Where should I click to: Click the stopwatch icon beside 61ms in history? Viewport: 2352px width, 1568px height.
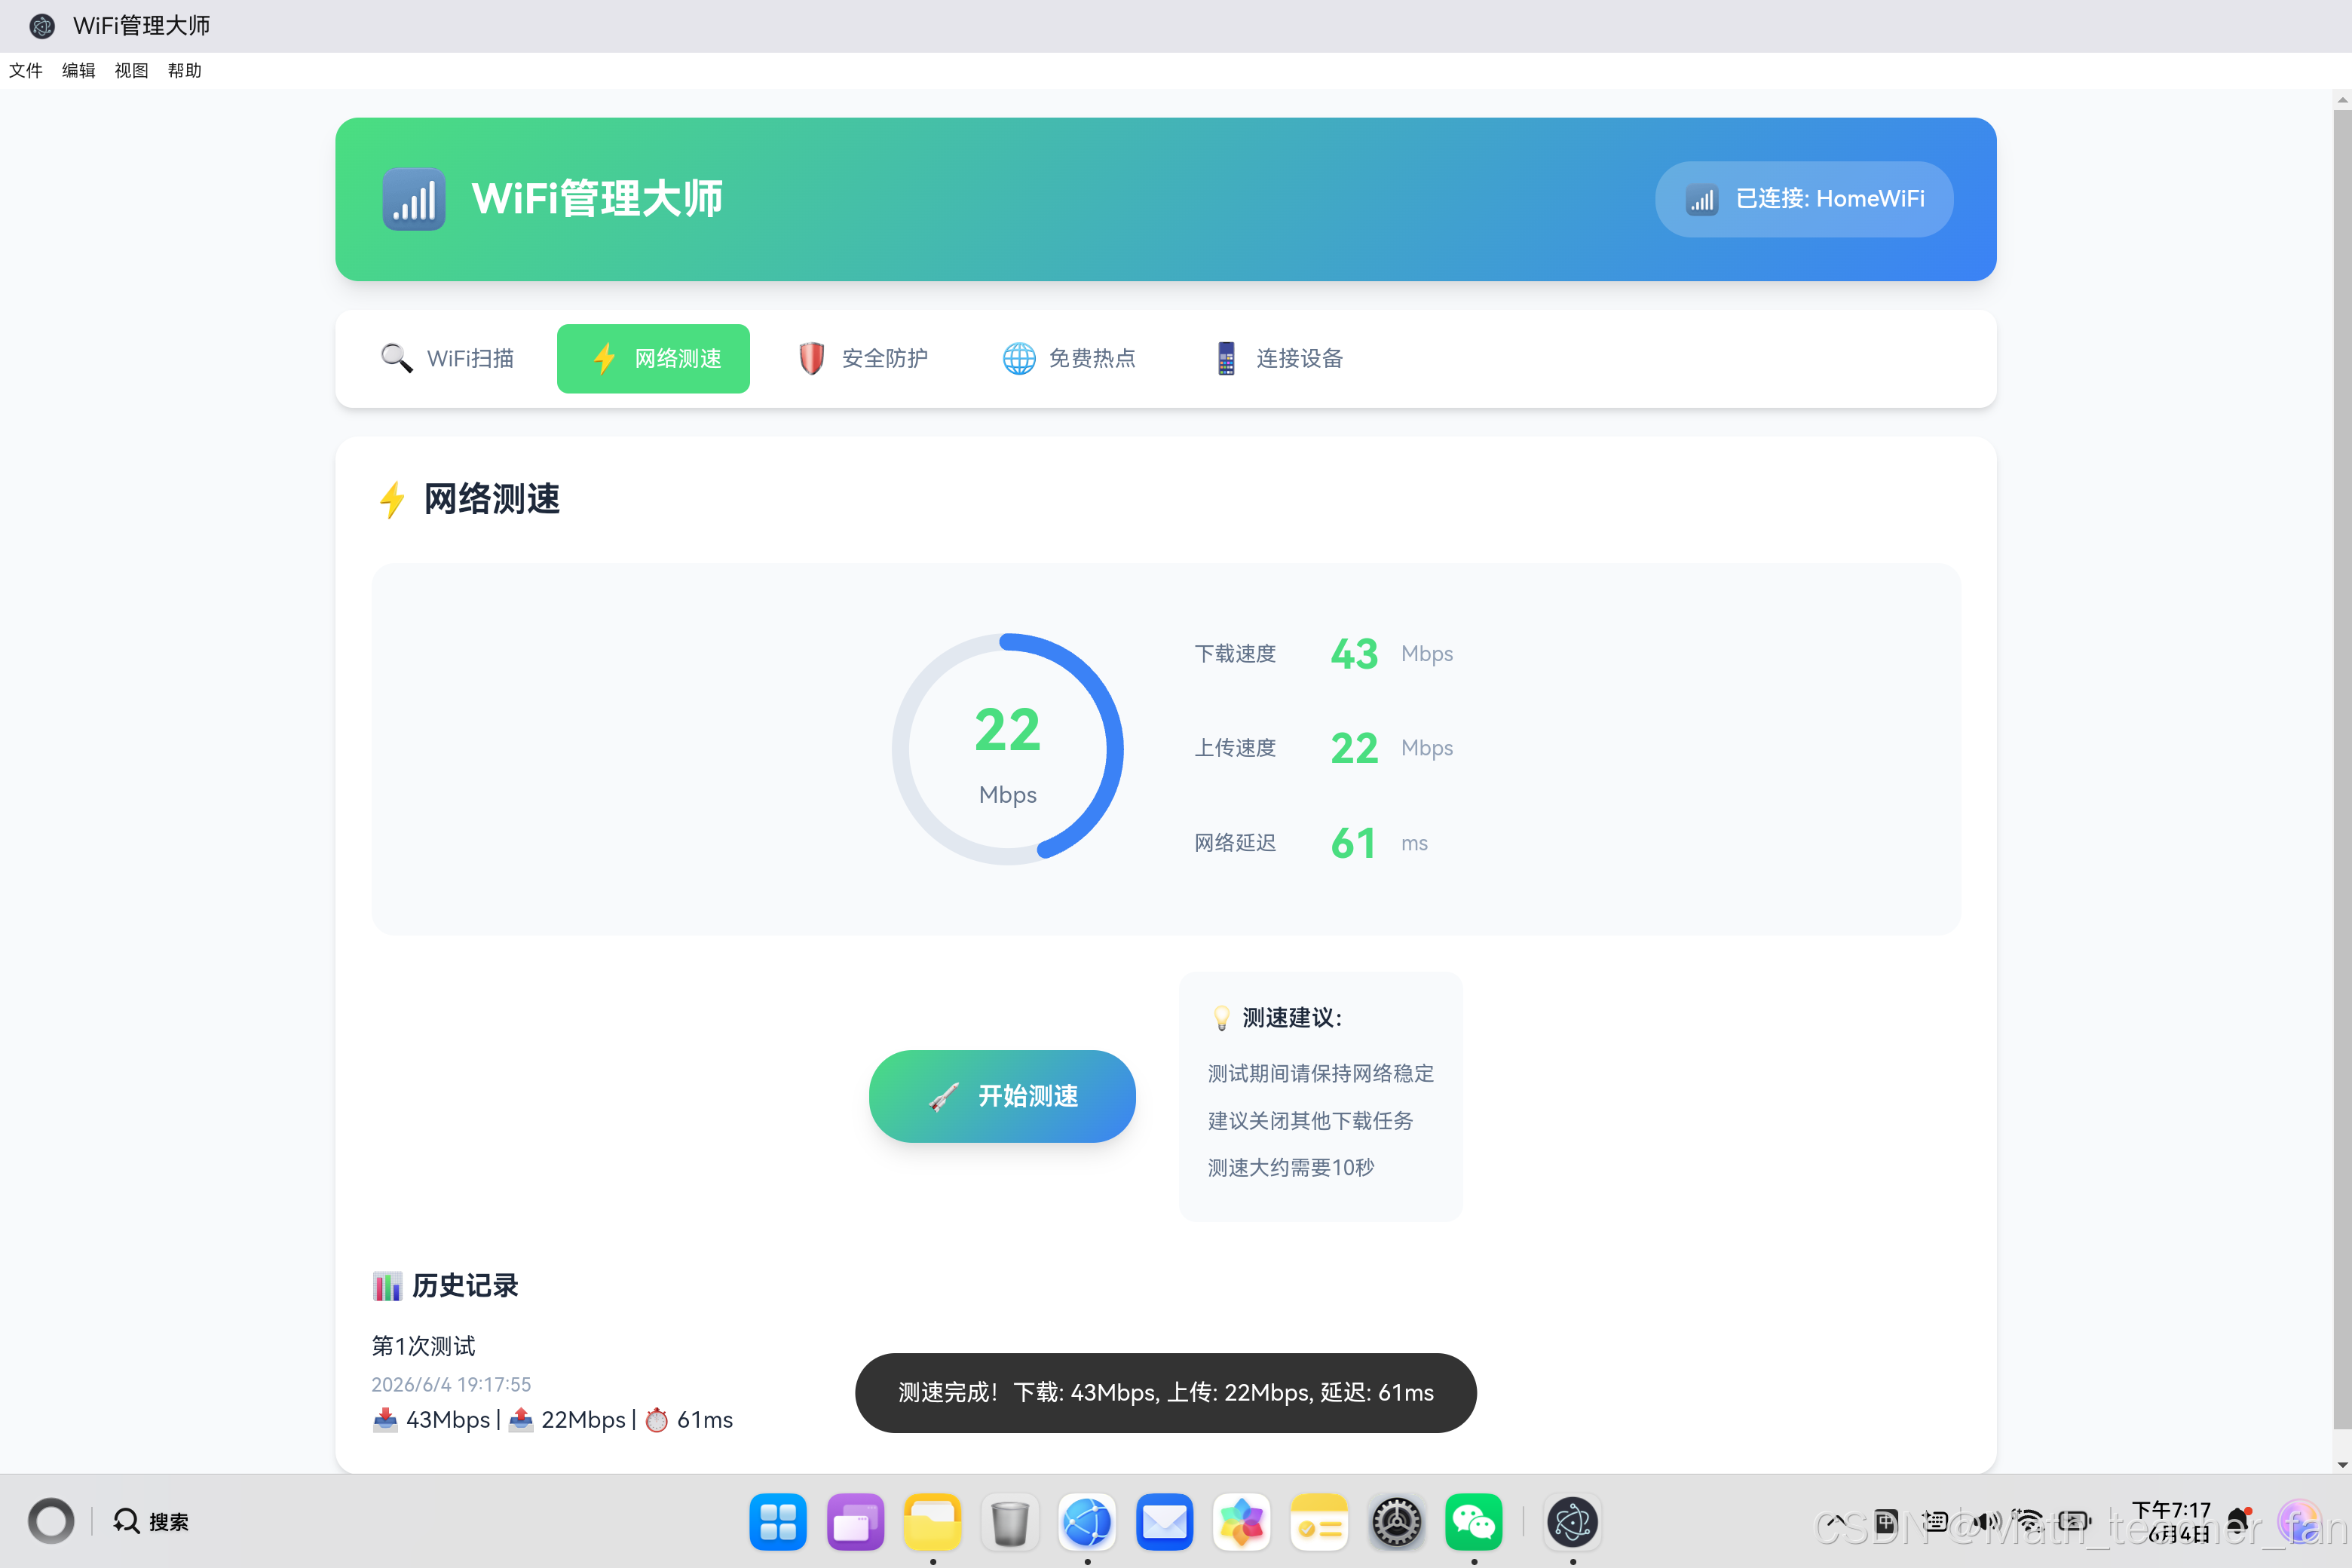pyautogui.click(x=657, y=1420)
